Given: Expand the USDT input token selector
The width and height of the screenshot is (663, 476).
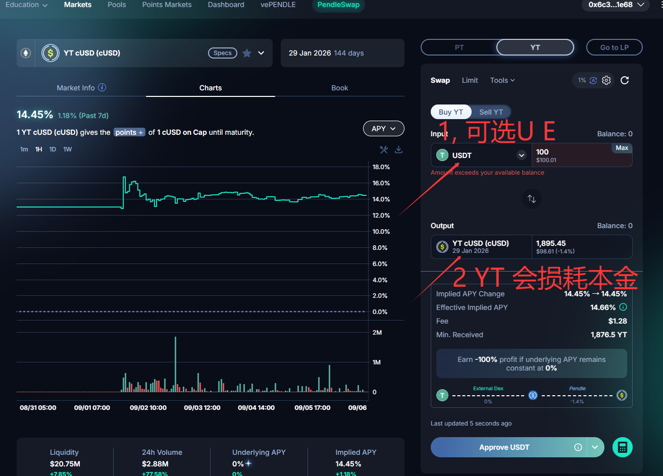Looking at the screenshot, I should click(x=522, y=155).
